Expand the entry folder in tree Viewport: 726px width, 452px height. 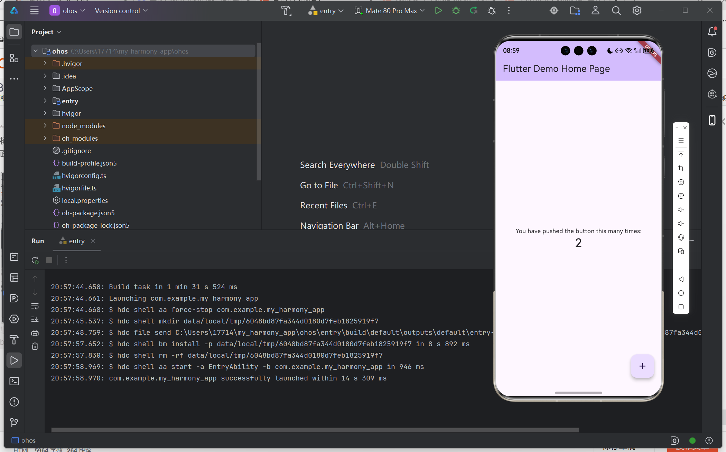45,101
